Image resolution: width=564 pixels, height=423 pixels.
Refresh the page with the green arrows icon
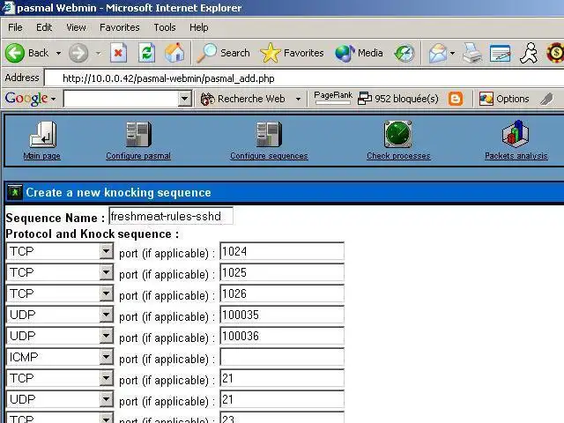click(x=147, y=53)
